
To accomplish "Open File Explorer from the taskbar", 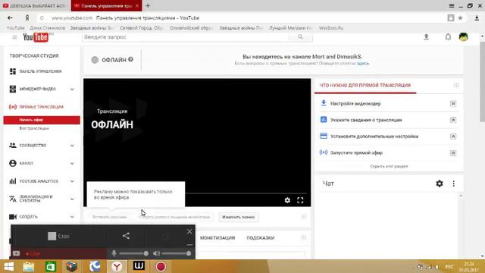I will click(29, 266).
